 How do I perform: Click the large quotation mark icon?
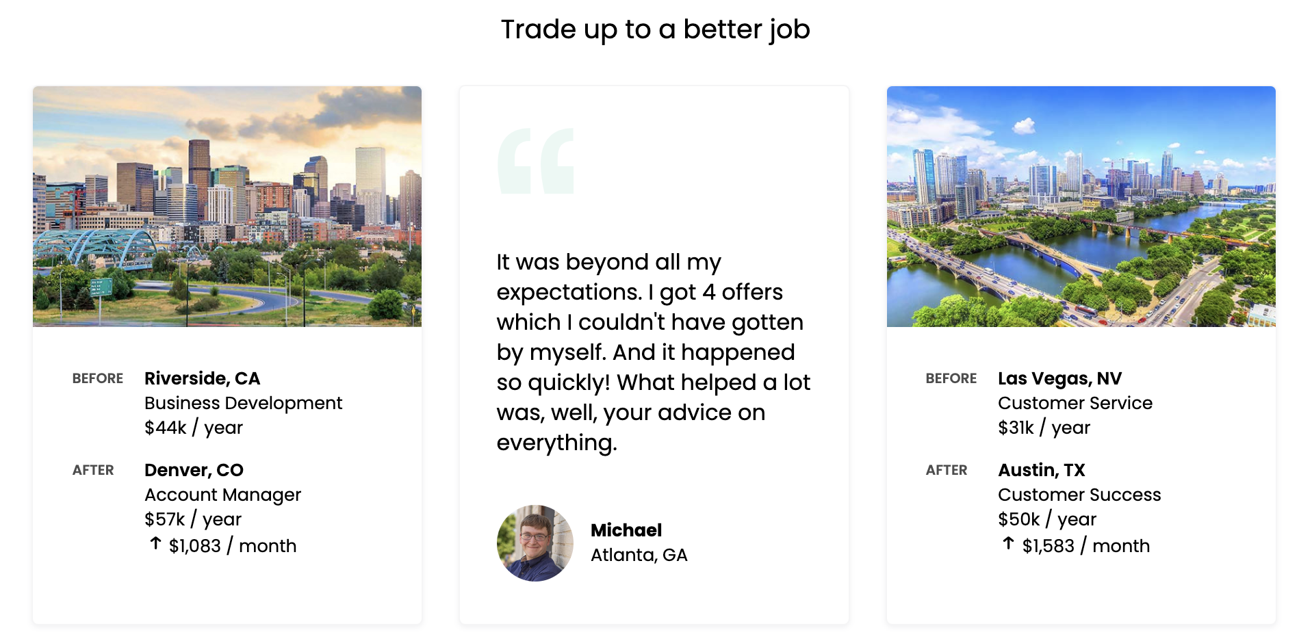point(536,161)
